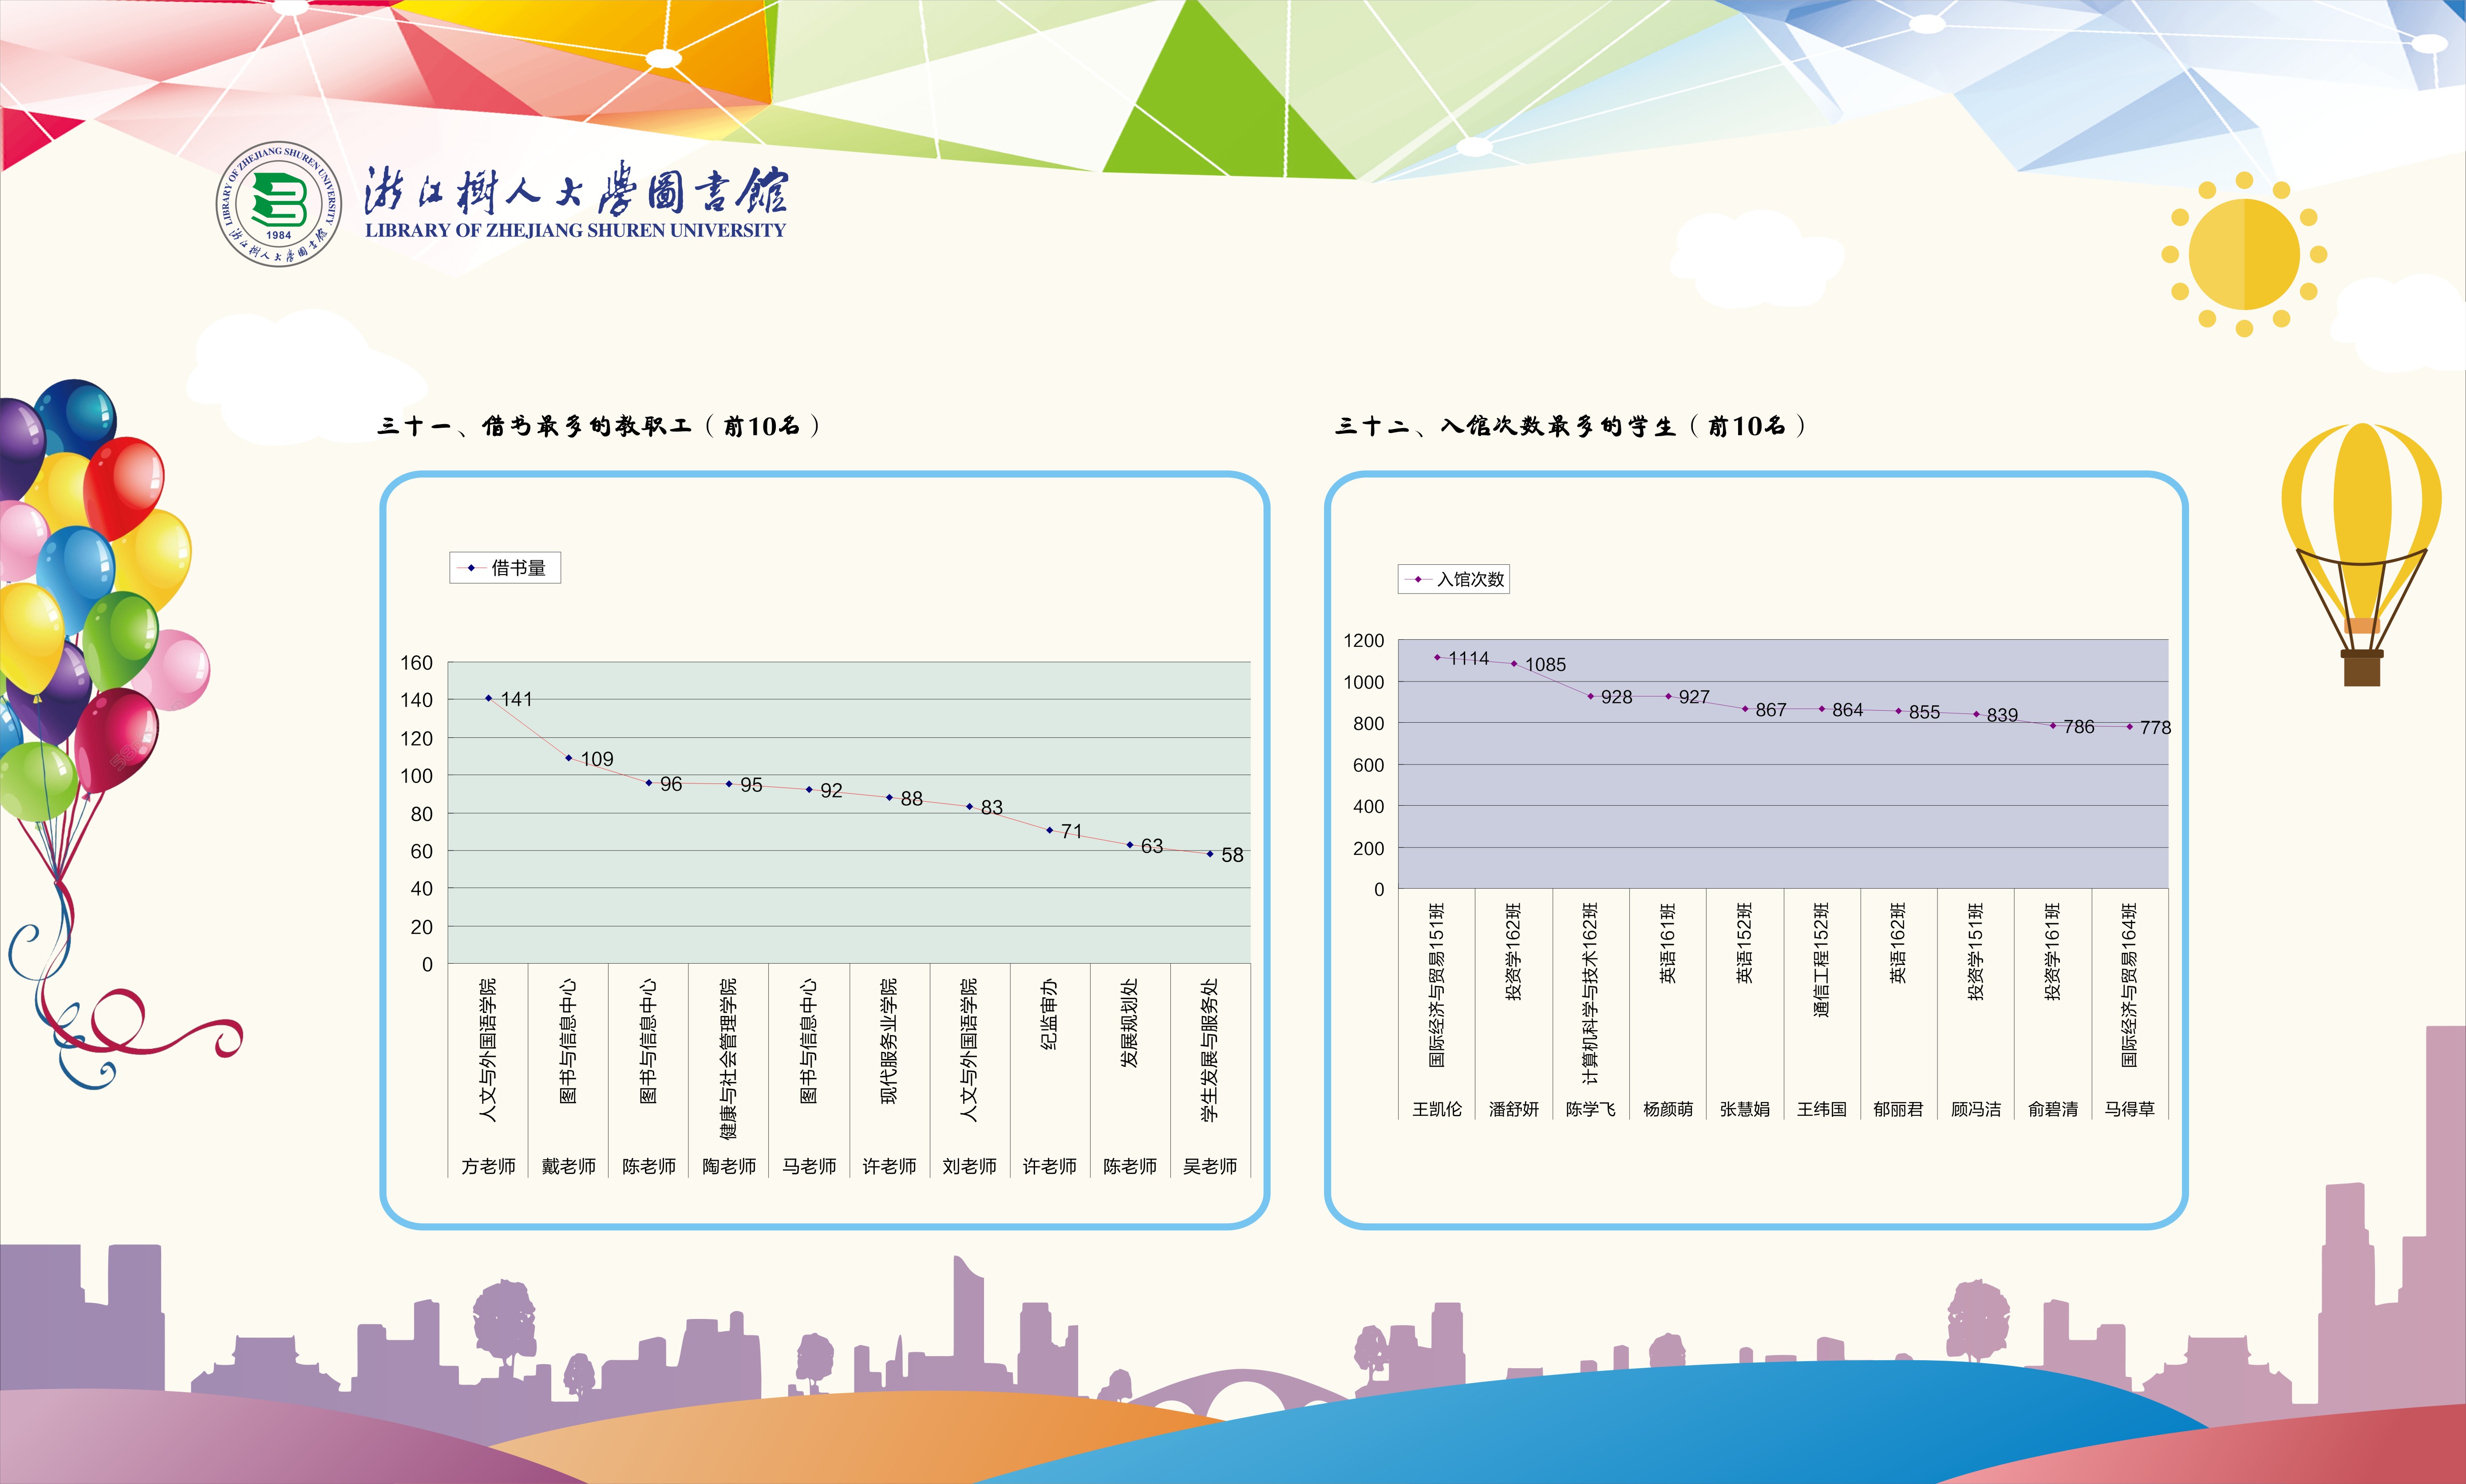Click the 借书量 legend marker
The width and height of the screenshot is (2466, 1484).
471,568
